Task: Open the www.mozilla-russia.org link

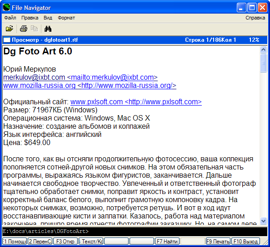Action: 90,86
